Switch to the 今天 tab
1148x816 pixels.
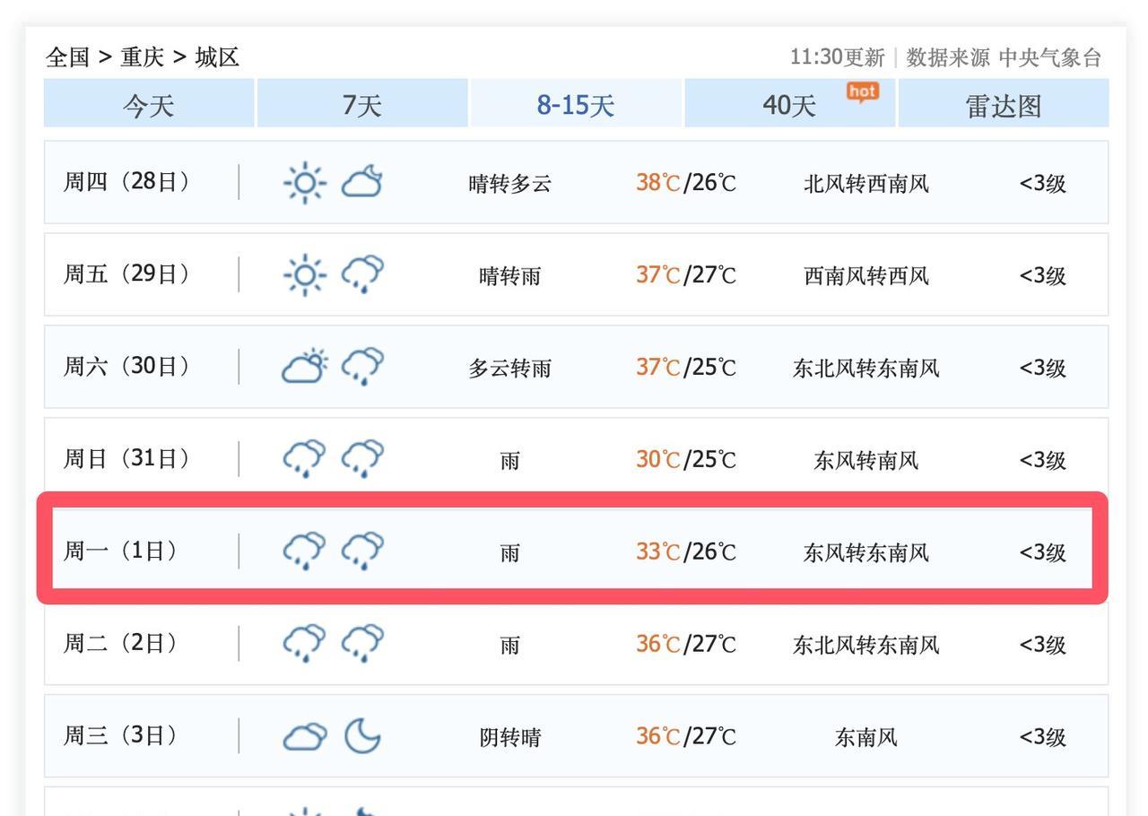[x=149, y=105]
